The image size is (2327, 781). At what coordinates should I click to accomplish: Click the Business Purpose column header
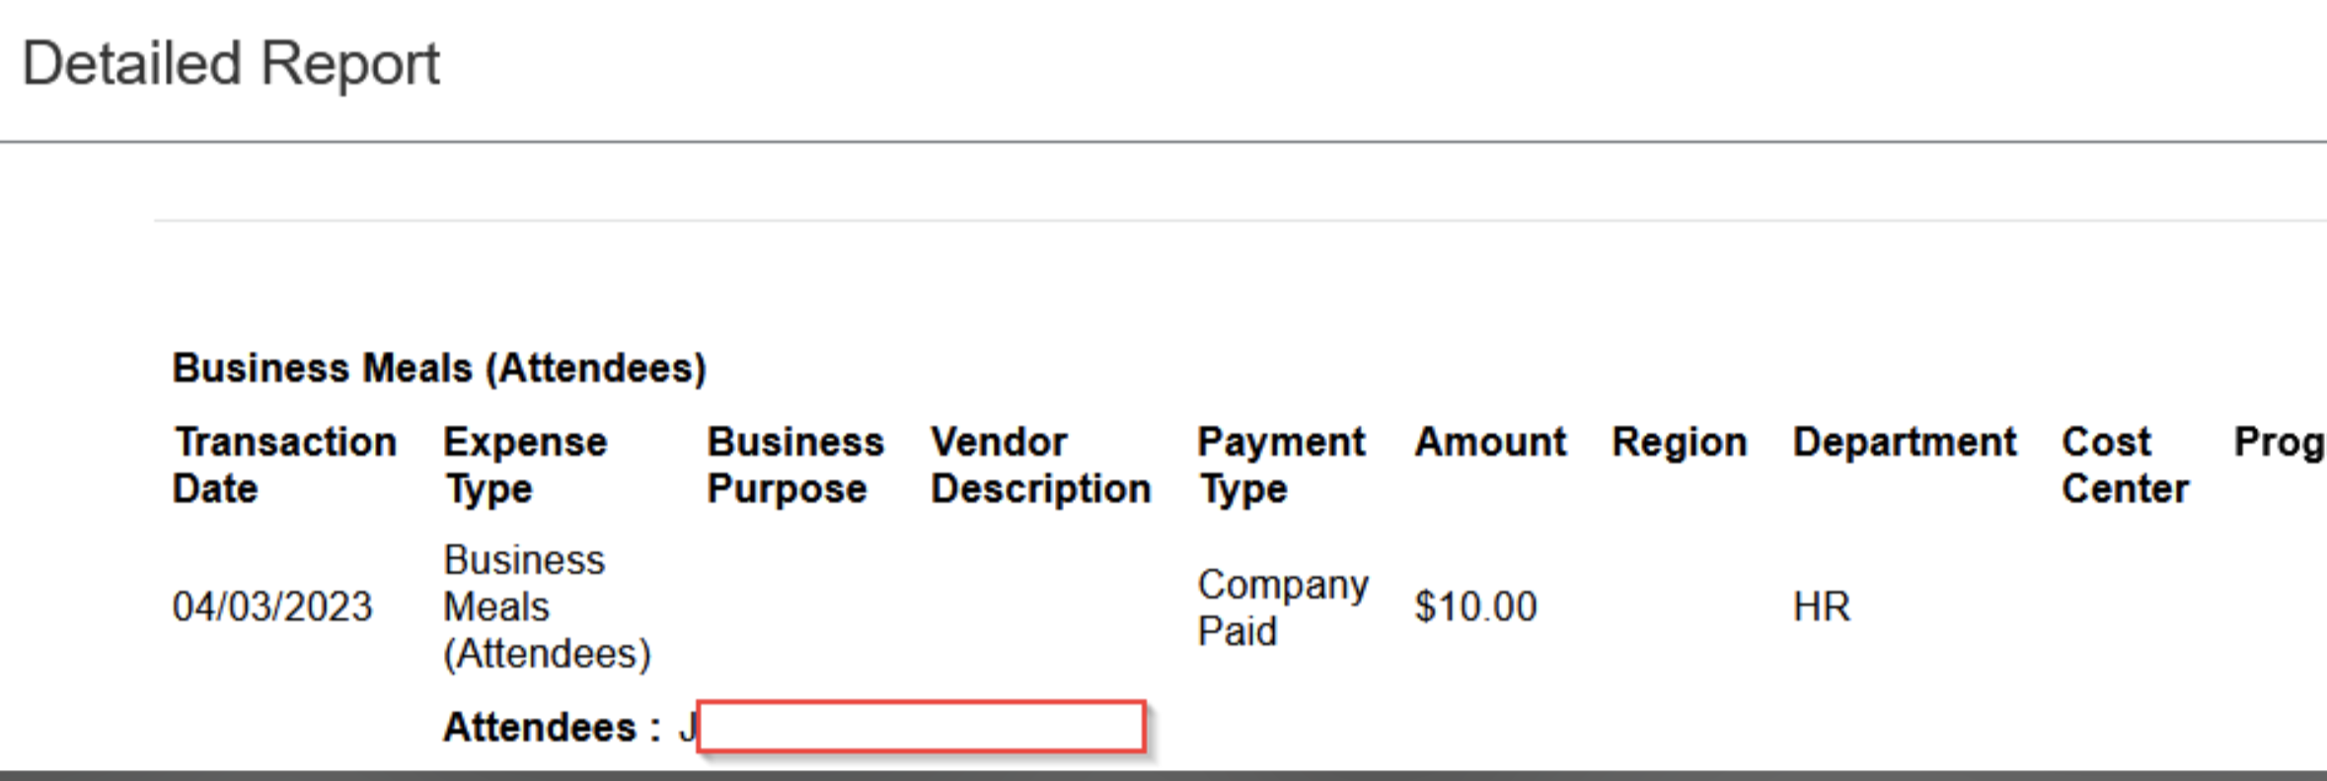(x=794, y=464)
